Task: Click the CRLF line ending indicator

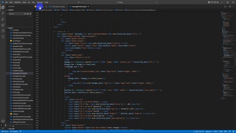Action: tap(221, 132)
